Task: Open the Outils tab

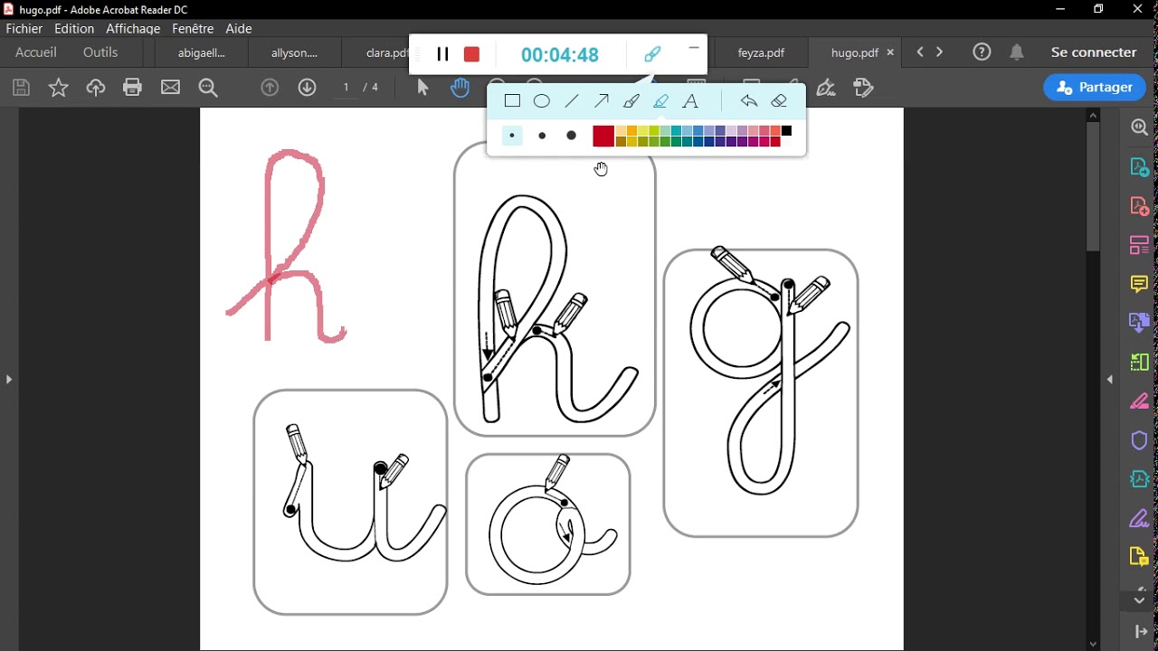Action: point(100,52)
